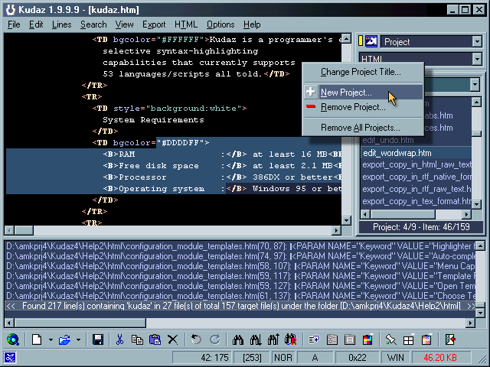The width and height of the screenshot is (490, 367).
Task: Select export_copy_in_tex_format file
Action: coord(416,201)
